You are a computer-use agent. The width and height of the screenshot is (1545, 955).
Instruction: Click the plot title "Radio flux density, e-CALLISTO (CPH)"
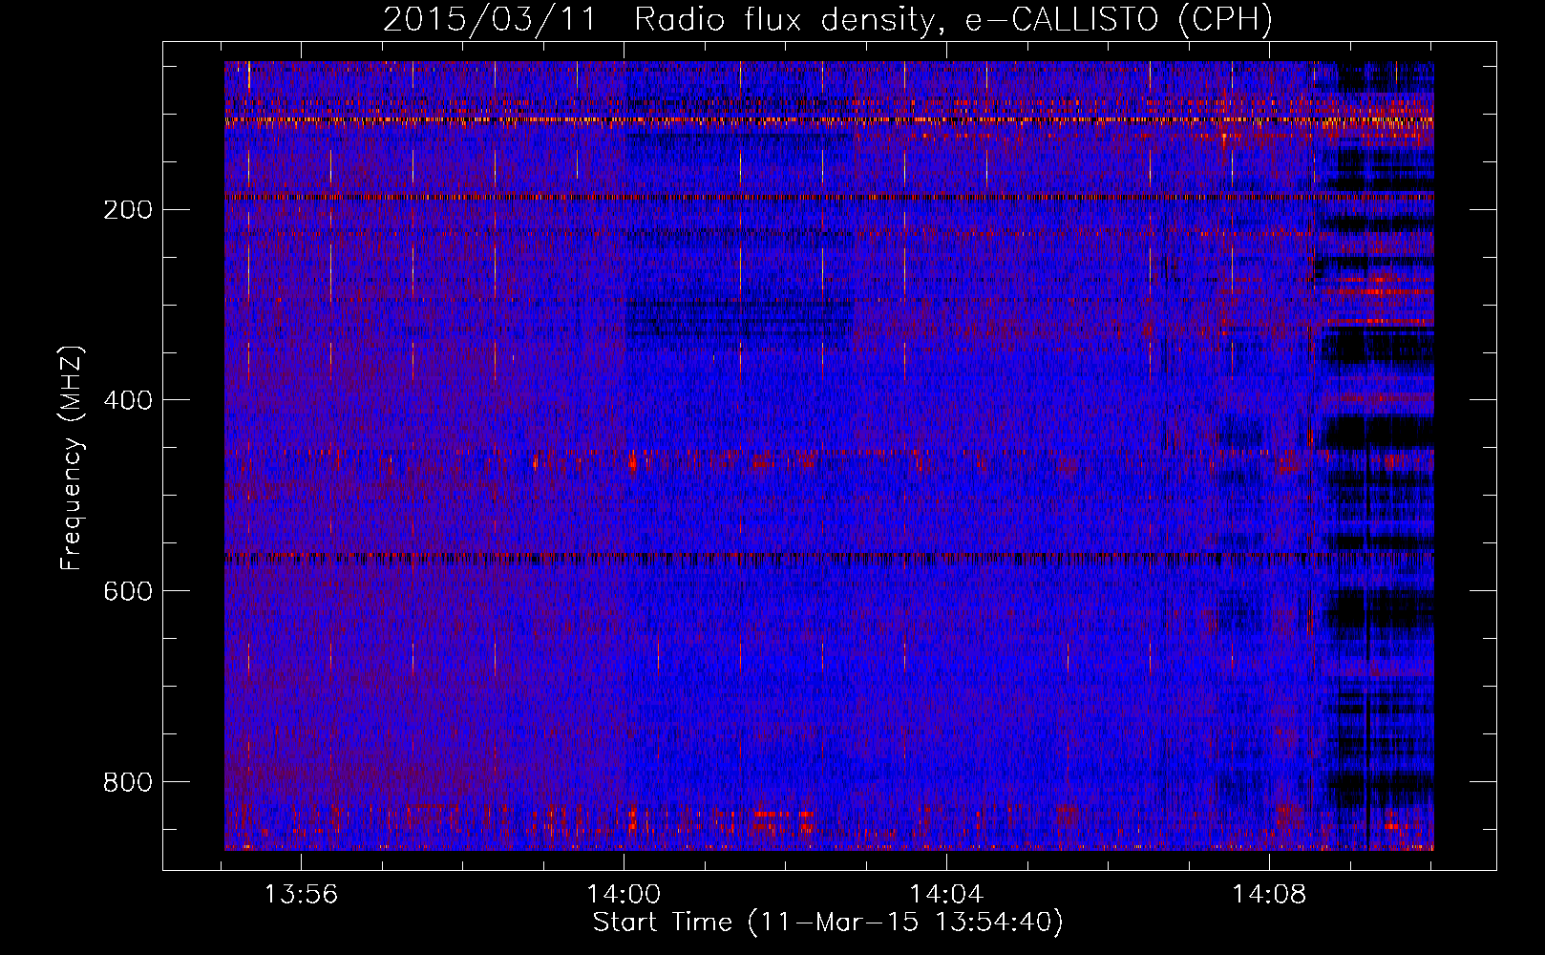[953, 19]
